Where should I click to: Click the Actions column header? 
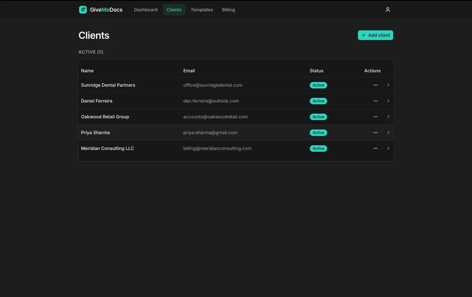pyautogui.click(x=372, y=71)
